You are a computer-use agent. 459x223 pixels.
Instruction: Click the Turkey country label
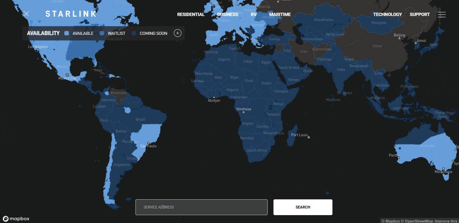pos(274,39)
